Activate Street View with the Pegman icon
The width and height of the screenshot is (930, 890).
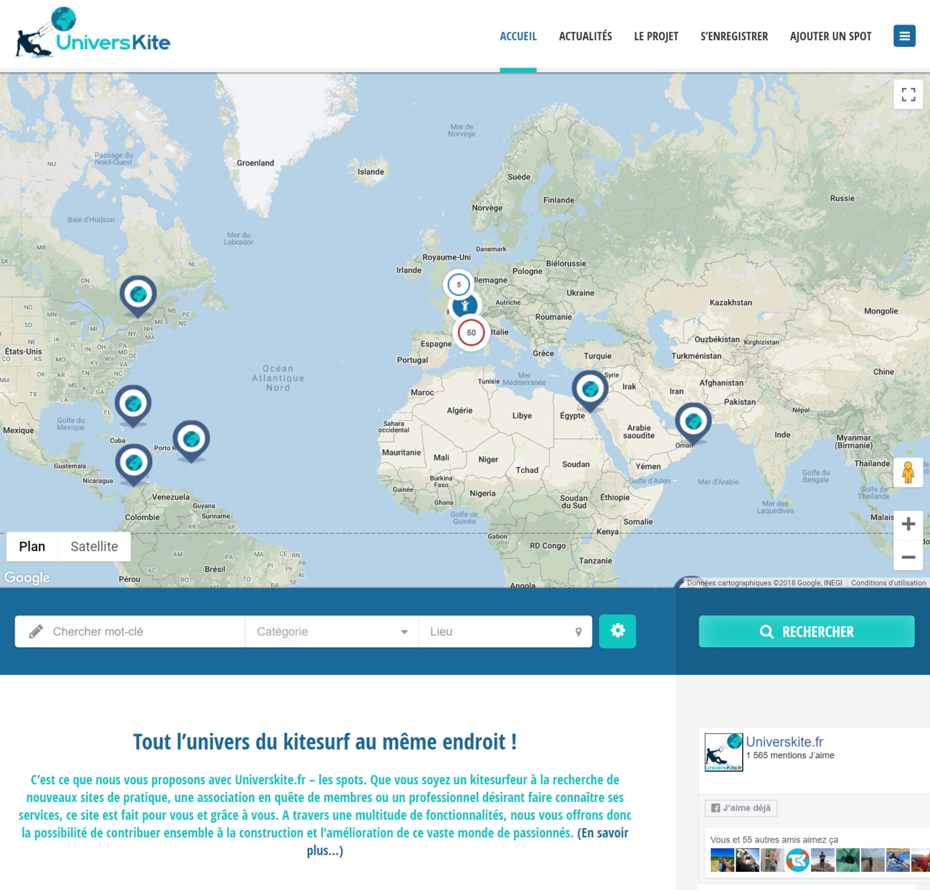tap(908, 472)
